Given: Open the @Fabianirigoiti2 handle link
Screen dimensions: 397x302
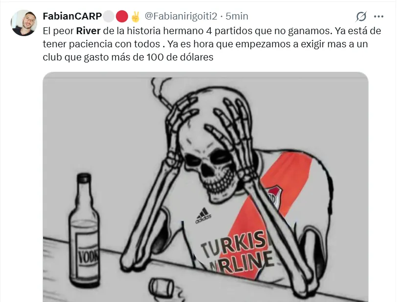Looking at the screenshot, I should [x=181, y=17].
